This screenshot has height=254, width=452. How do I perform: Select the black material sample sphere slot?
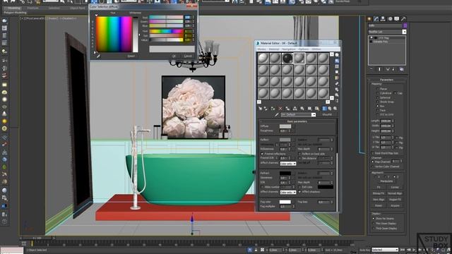(287, 58)
